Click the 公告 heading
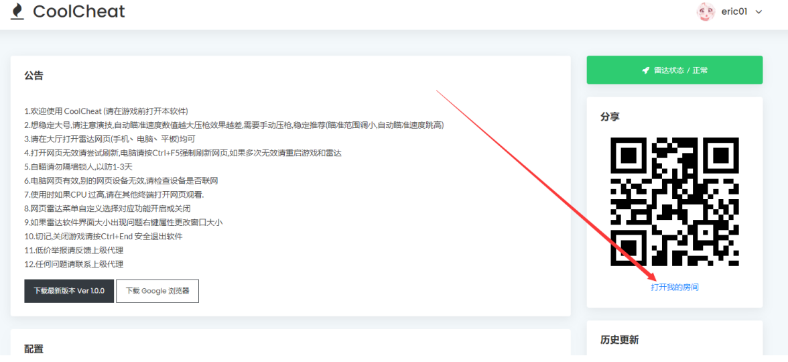This screenshot has height=362, width=788. [34, 76]
